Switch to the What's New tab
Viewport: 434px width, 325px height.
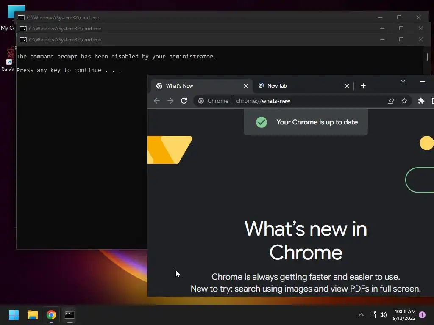(202, 86)
